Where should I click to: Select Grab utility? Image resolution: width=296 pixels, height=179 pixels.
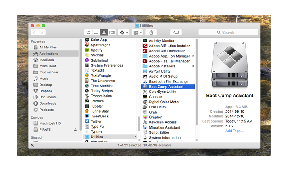click(153, 112)
